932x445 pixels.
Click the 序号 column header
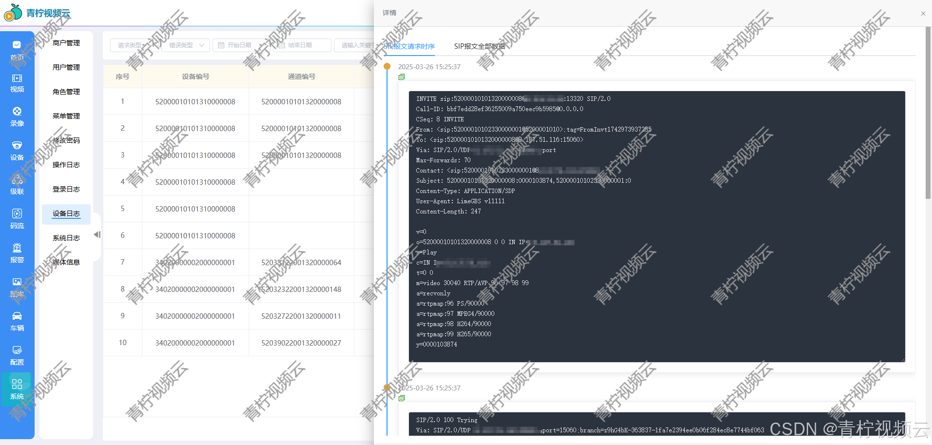(122, 77)
